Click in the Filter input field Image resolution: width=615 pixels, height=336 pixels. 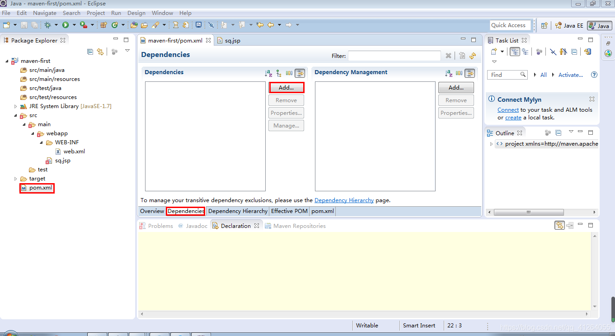(394, 56)
